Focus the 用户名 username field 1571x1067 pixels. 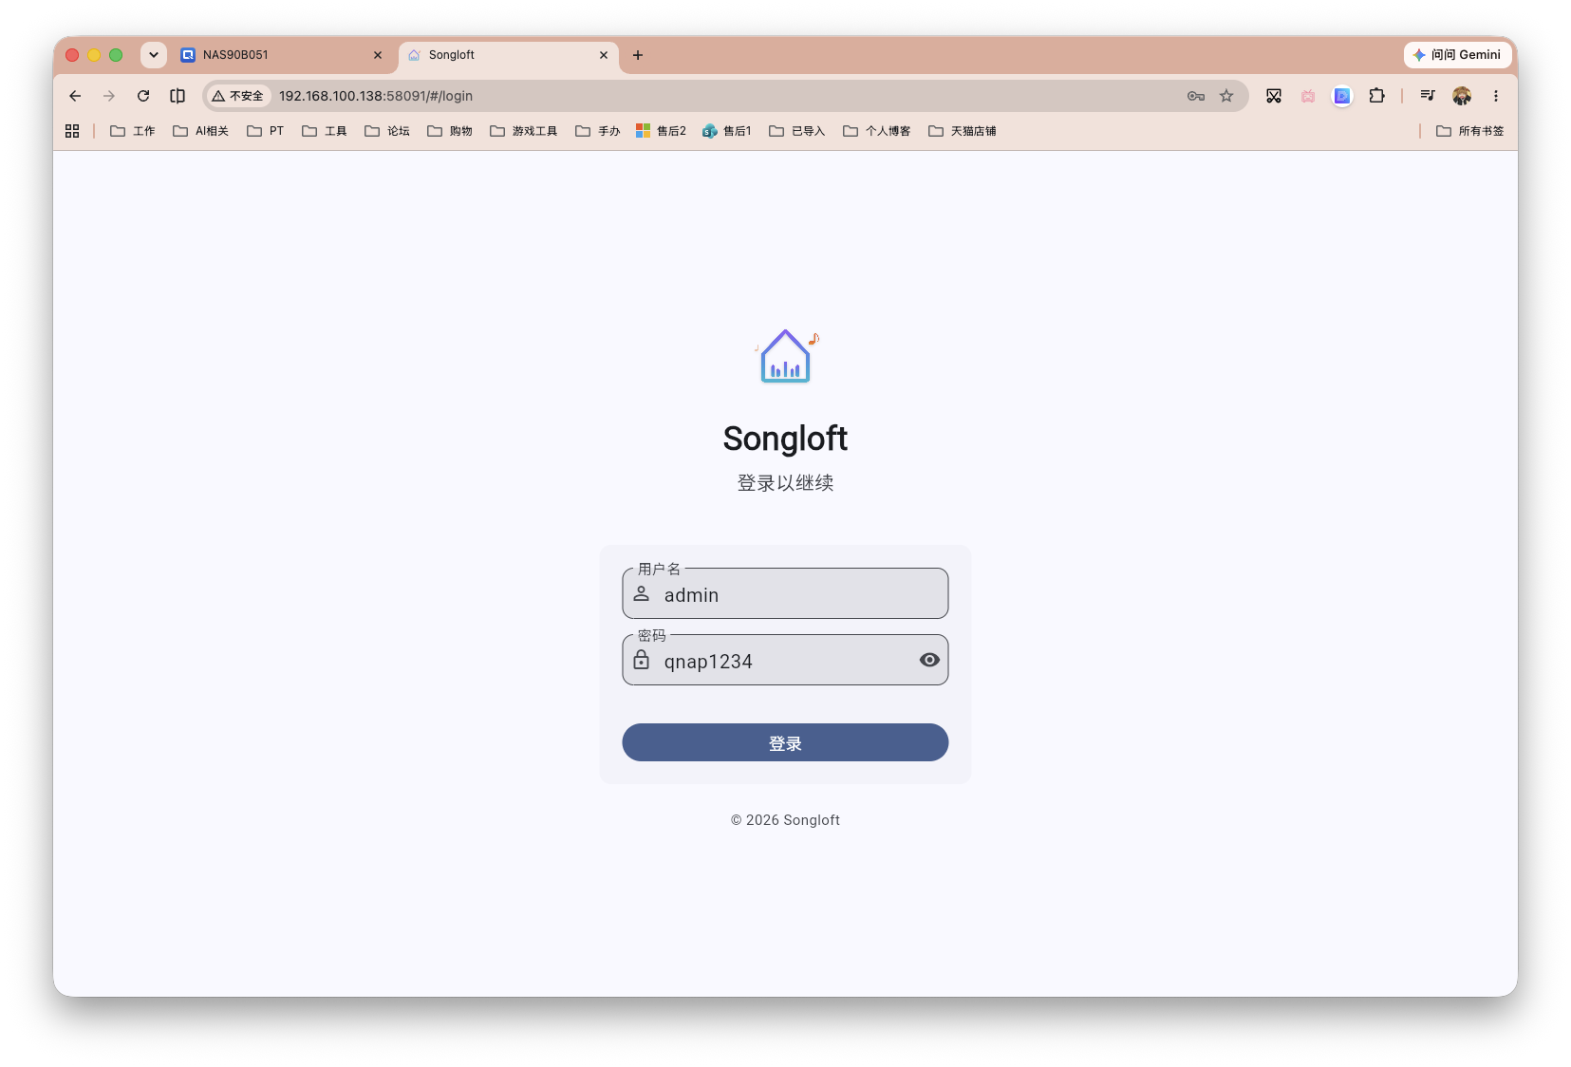pyautogui.click(x=785, y=593)
